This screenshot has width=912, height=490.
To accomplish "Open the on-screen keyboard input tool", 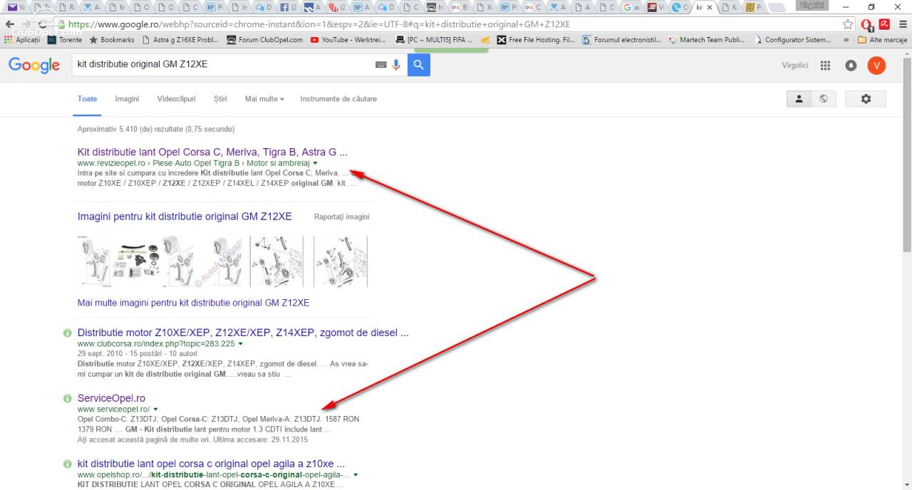I will (x=381, y=65).
